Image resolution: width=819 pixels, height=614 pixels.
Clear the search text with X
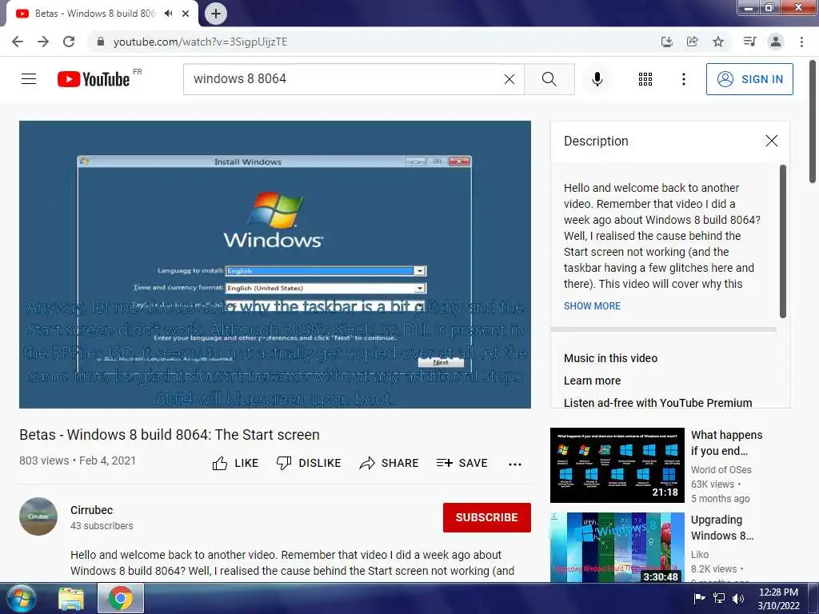509,79
